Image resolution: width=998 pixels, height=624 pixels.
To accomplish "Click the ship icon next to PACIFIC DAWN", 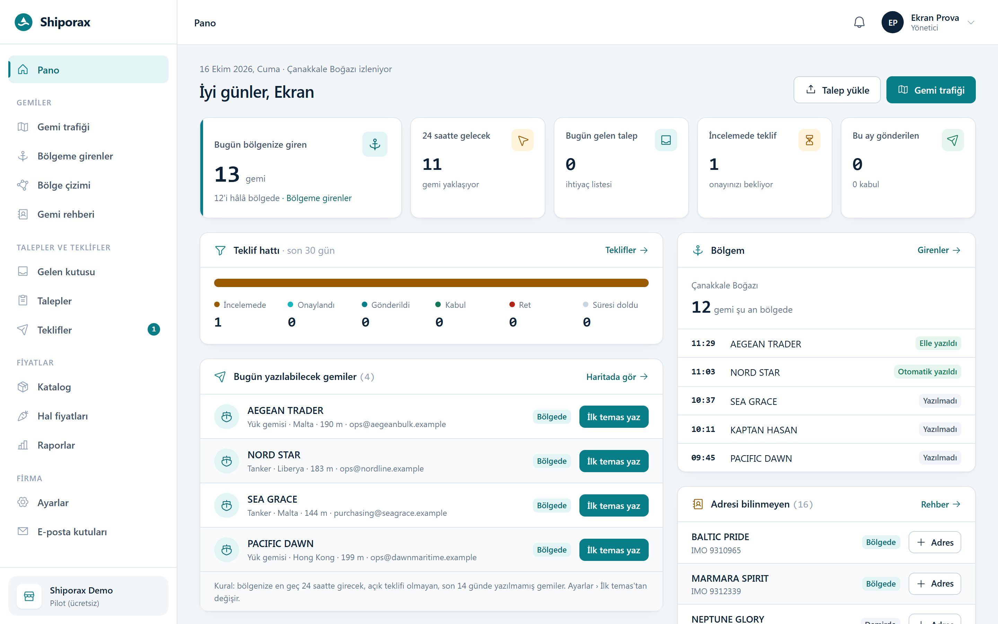I will (x=226, y=550).
